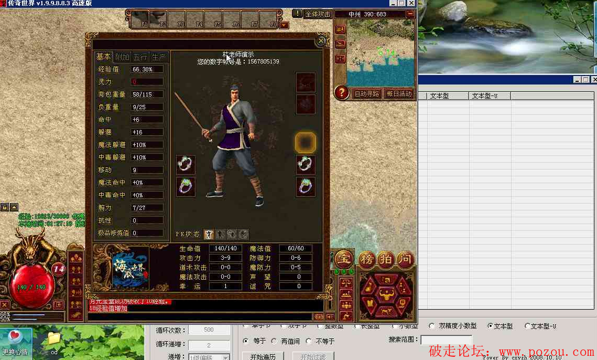The height and width of the screenshot is (360, 597).
Task: Select the 两值间 radio button
Action: (x=274, y=341)
